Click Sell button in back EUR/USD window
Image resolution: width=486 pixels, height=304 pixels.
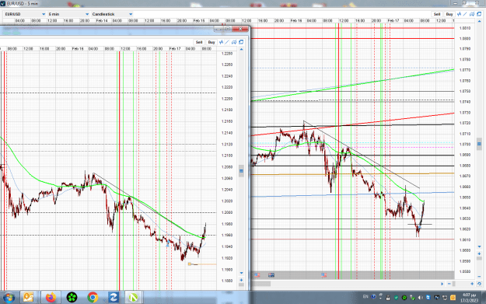pos(437,14)
